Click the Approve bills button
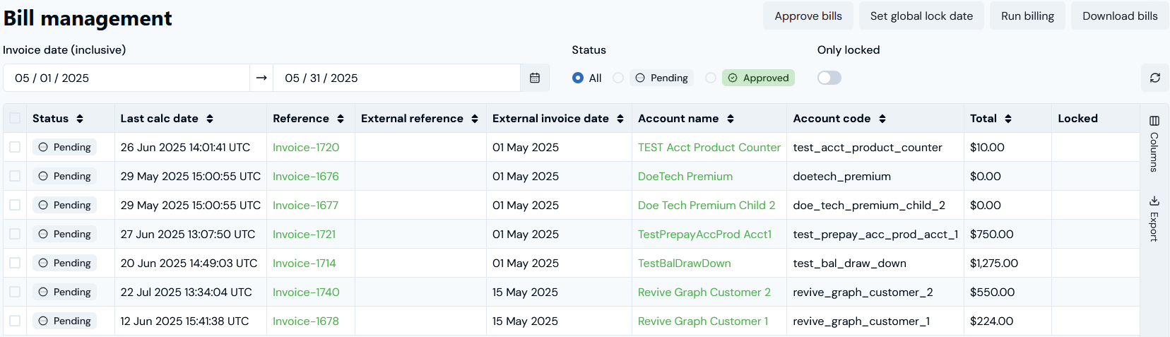 click(808, 16)
